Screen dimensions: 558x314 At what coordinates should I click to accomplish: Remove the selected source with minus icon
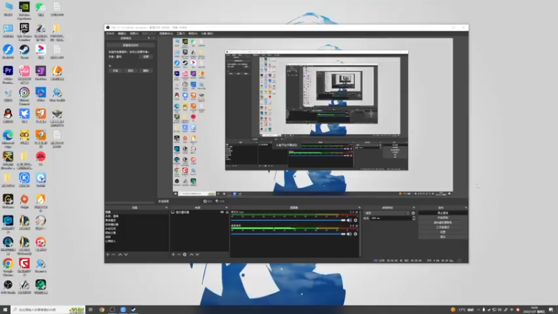(x=179, y=255)
